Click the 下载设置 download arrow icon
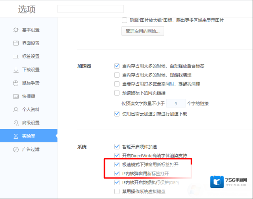 (x=16, y=70)
